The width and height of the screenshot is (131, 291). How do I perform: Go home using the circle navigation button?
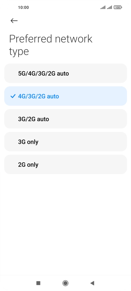(x=65, y=283)
